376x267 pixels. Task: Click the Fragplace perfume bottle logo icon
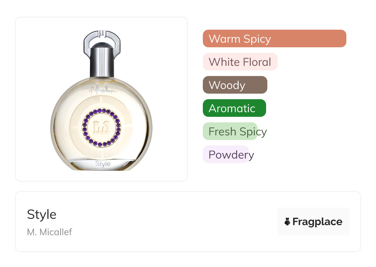click(x=287, y=222)
